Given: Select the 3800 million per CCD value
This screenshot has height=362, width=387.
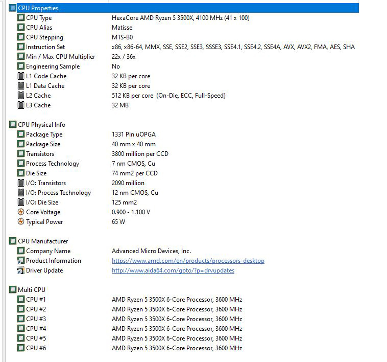Looking at the screenshot, I should coord(140,154).
